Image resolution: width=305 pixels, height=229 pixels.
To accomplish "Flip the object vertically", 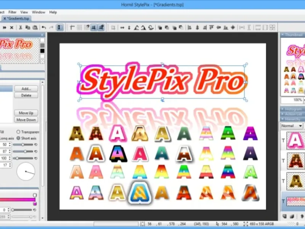I will point(129,27).
